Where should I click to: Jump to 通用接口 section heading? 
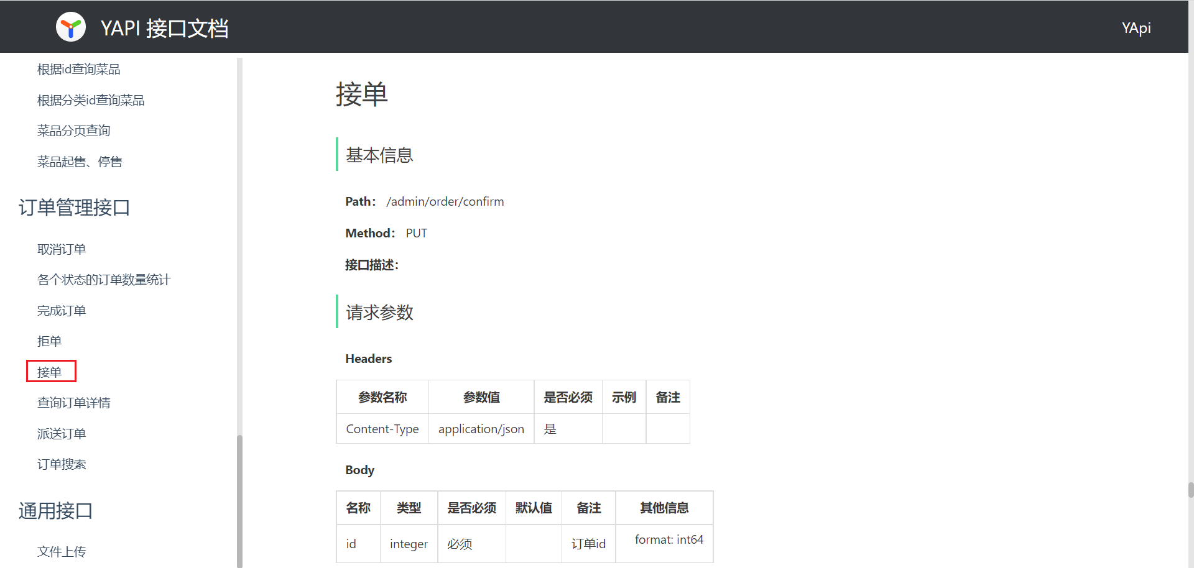click(x=55, y=511)
